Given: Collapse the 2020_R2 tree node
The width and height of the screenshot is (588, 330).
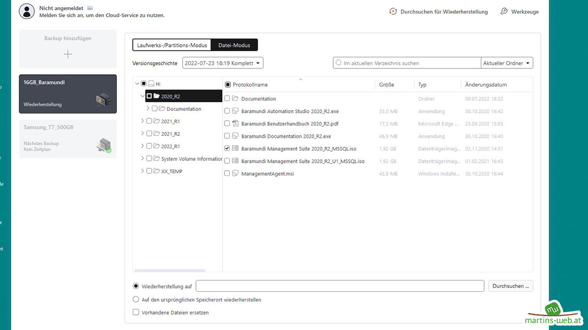Looking at the screenshot, I should pyautogui.click(x=142, y=96).
